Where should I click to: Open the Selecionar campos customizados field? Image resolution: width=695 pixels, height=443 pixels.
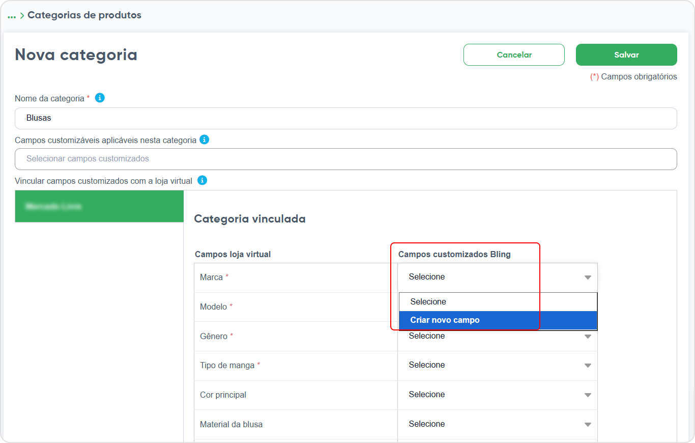pyautogui.click(x=346, y=159)
